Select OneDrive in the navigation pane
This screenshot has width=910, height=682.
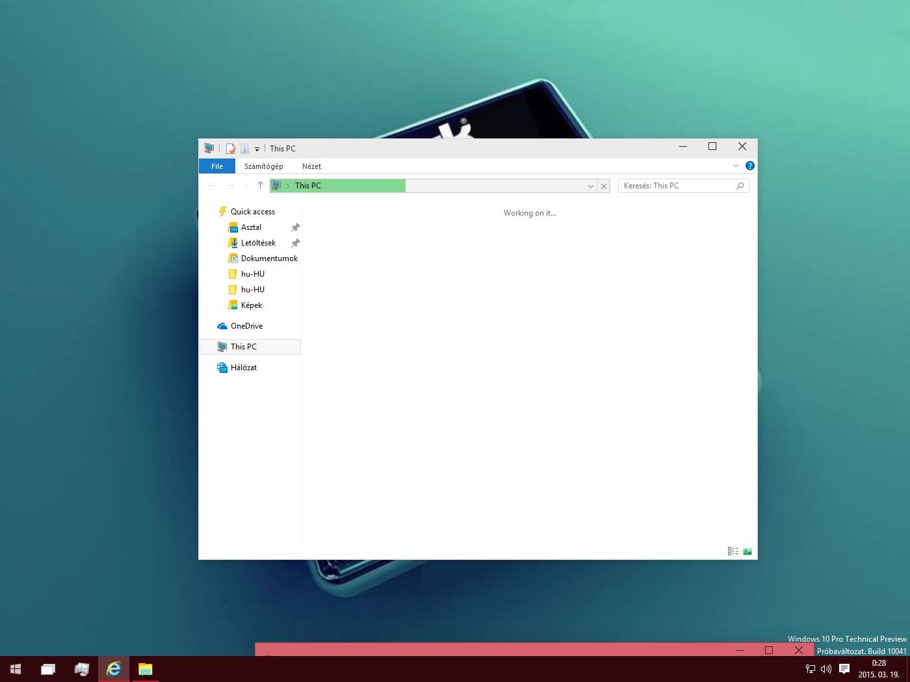click(x=246, y=326)
